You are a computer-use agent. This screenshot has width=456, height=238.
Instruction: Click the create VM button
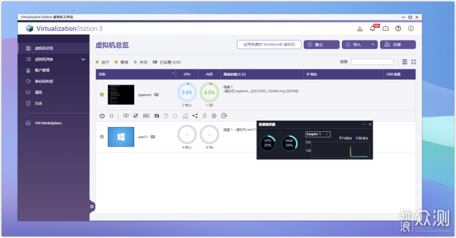click(x=321, y=45)
